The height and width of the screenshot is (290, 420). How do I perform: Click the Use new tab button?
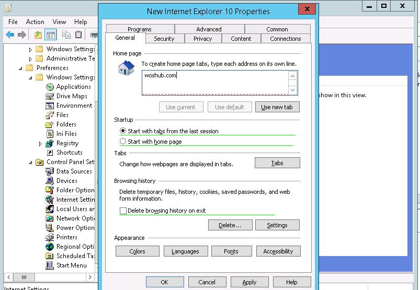click(277, 107)
